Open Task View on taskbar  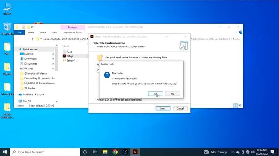[95, 152]
